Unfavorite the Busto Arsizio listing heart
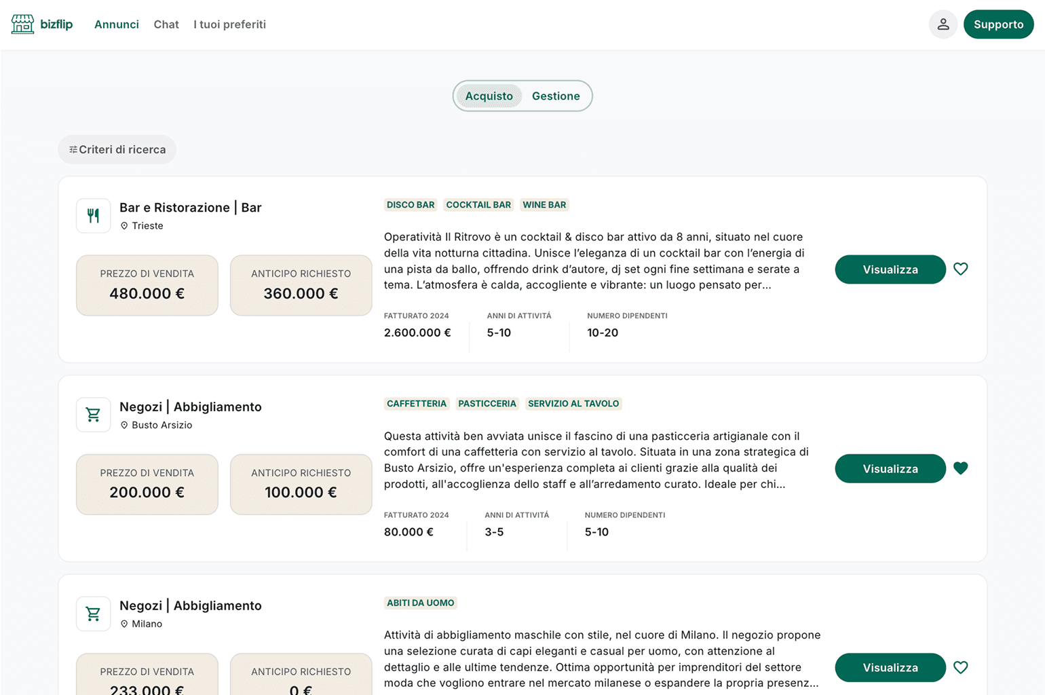Viewport: 1045px width, 695px height. 960,468
